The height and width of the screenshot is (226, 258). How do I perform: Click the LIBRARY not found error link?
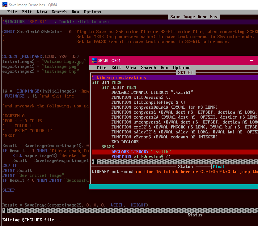click(x=175, y=172)
